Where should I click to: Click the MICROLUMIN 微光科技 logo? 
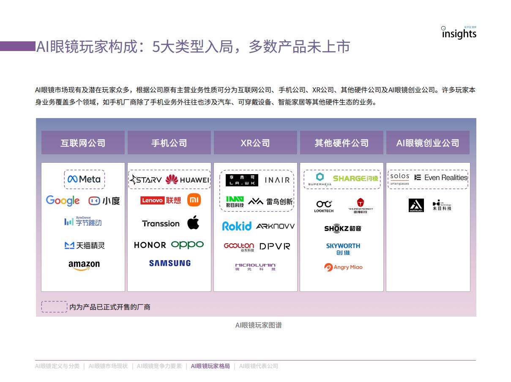point(255,267)
